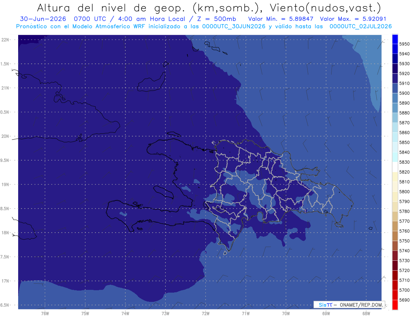This screenshot has width=411, height=318.
Task: Click the '5850' color bar label
Action: coord(404,142)
